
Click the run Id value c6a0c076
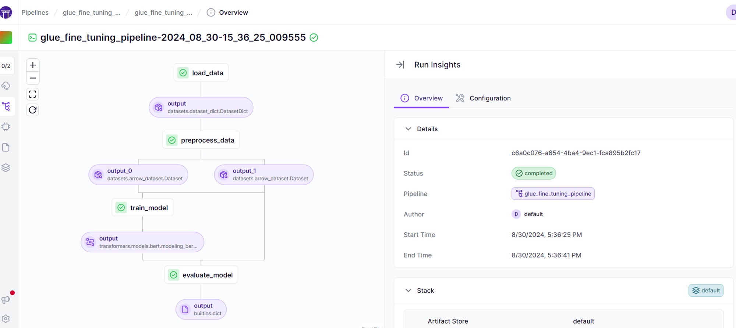coord(576,153)
